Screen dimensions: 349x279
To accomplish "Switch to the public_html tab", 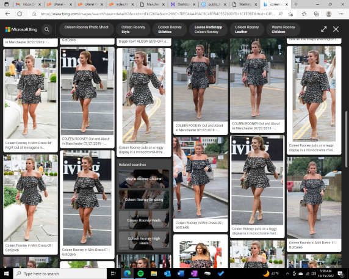I will pos(214,4).
